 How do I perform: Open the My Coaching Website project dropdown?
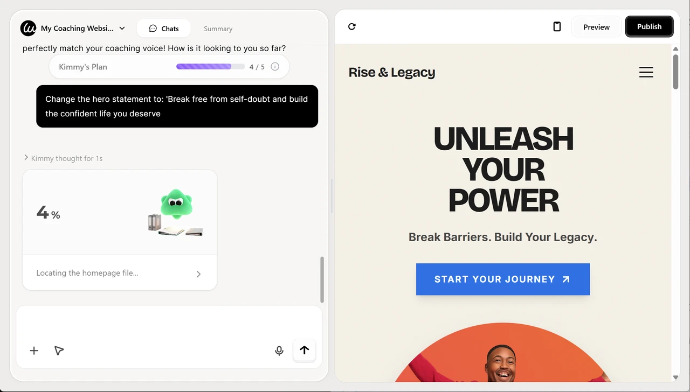coord(83,28)
